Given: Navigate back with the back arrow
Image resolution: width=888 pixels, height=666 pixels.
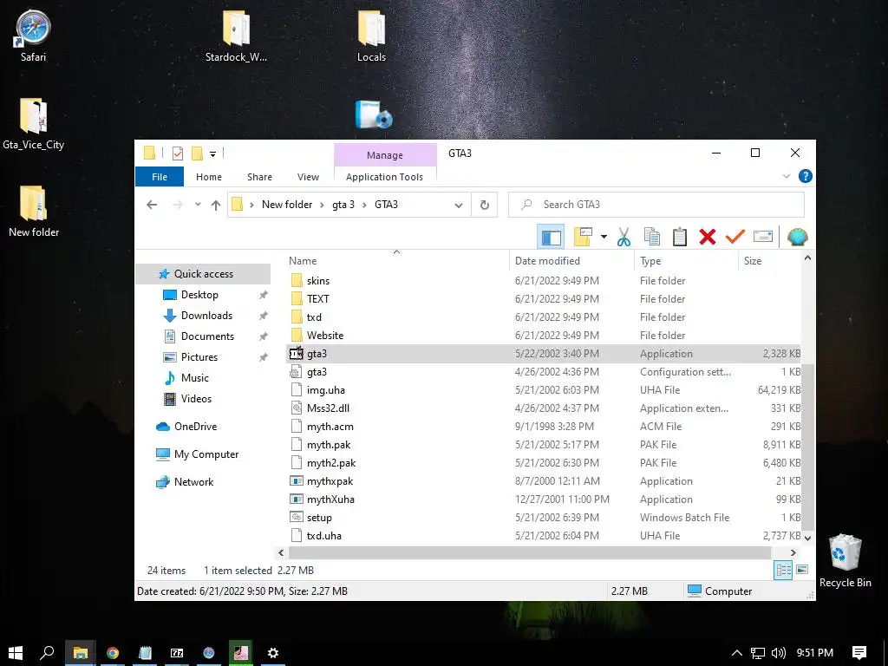Looking at the screenshot, I should (x=152, y=205).
